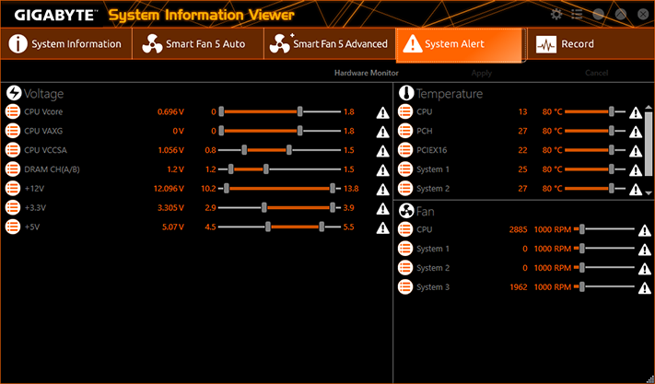Click the temperature list scroll up arrow
This screenshot has width=655, height=384.
649,108
